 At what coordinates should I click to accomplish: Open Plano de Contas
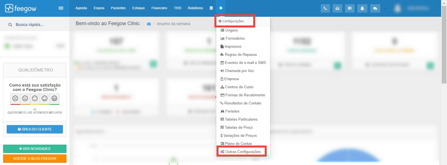(243, 144)
